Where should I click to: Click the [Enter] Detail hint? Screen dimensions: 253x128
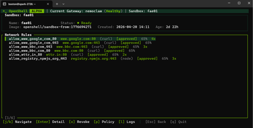point(50,122)
